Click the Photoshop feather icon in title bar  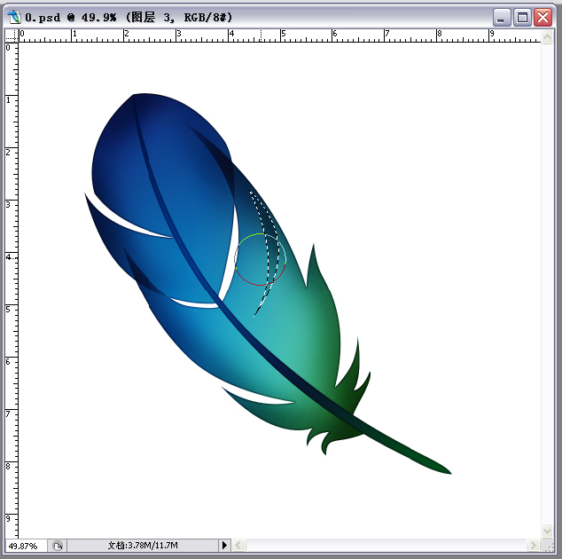[x=14, y=17]
